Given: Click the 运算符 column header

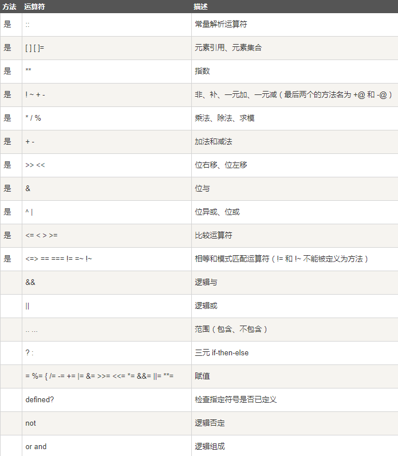Looking at the screenshot, I should pyautogui.click(x=34, y=6).
